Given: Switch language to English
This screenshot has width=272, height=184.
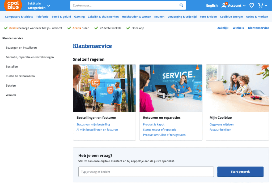Looking at the screenshot, I should point(212,6).
